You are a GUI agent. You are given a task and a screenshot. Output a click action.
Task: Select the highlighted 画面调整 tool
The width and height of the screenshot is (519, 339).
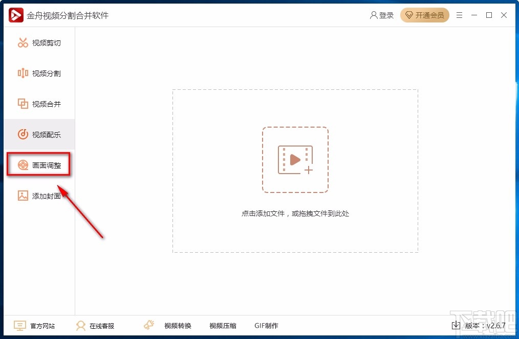[38, 164]
